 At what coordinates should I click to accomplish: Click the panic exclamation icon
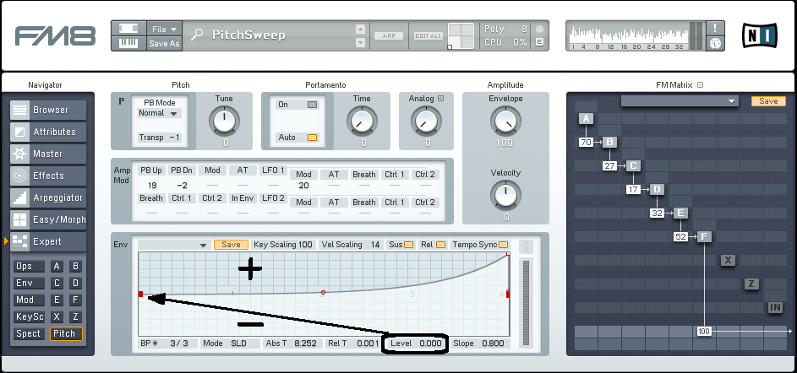click(x=715, y=28)
